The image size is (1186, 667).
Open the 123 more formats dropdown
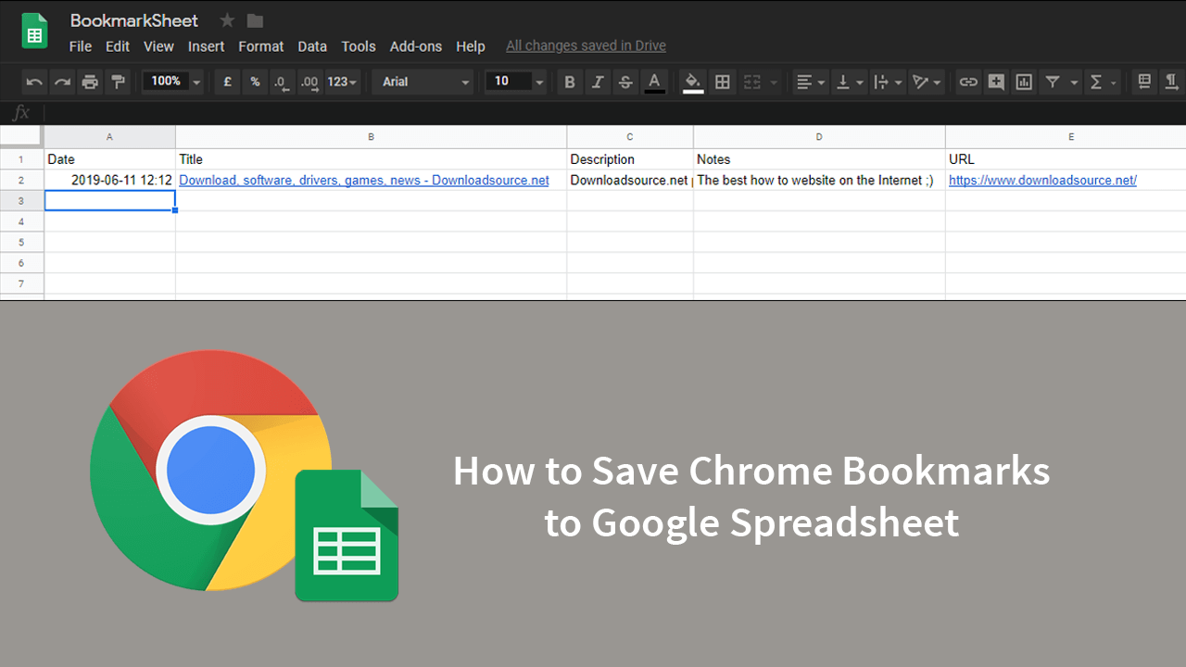pyautogui.click(x=343, y=82)
